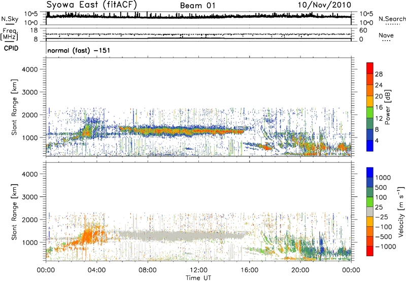Click the 'normal (fast) -151' CPID text
This screenshot has height=281, width=406.
tap(79, 50)
